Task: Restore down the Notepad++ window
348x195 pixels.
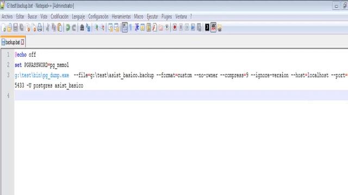Action: tap(345, 6)
